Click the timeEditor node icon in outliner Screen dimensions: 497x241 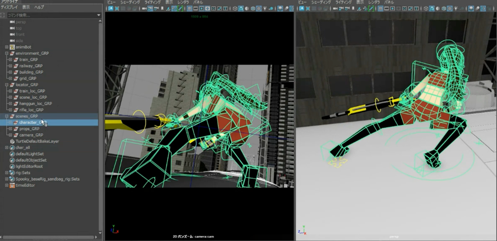[12, 185]
